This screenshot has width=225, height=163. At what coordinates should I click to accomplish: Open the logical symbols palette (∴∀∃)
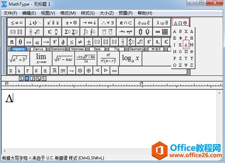(x=108, y=23)
